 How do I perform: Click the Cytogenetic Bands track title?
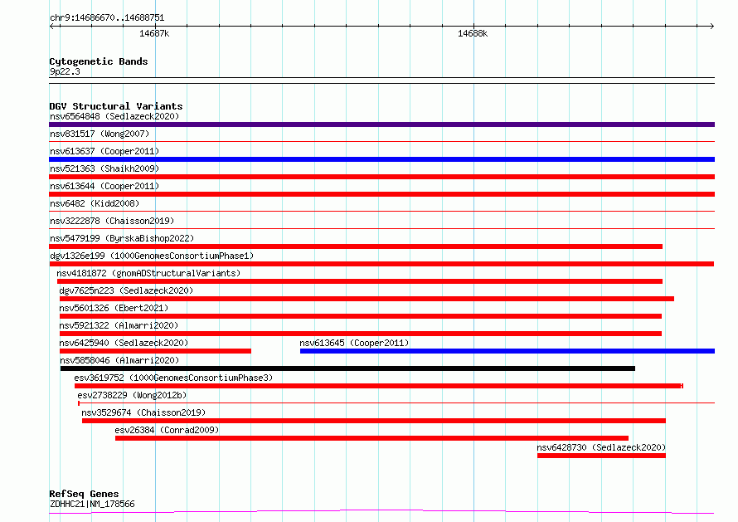click(99, 61)
